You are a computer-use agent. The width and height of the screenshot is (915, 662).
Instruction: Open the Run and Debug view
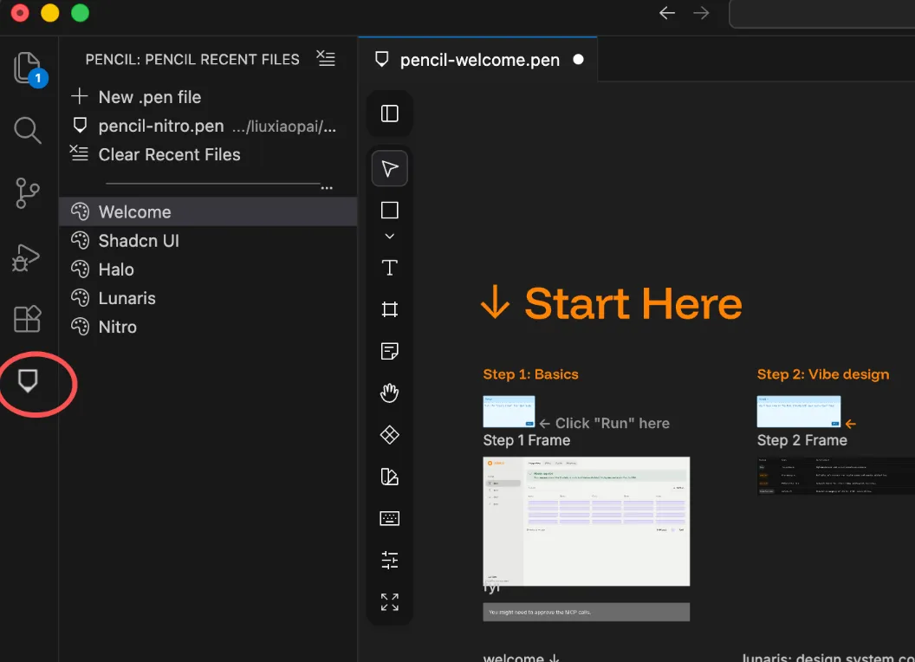tap(26, 257)
